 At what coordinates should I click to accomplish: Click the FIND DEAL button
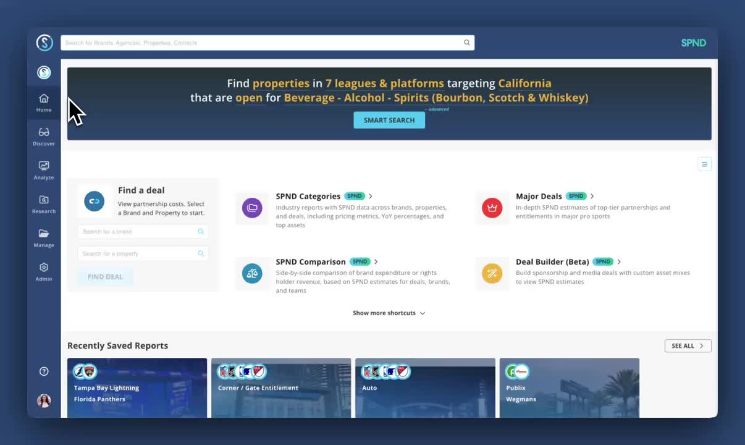point(105,277)
